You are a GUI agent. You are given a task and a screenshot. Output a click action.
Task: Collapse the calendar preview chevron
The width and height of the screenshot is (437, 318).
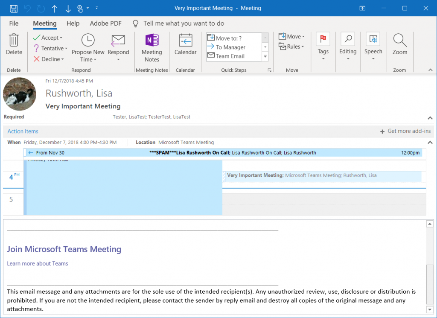click(x=430, y=143)
